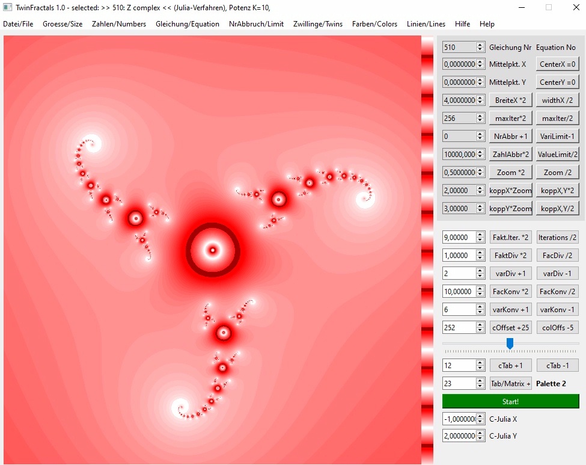Click the Fakt.Iter. *2 button

(510, 237)
